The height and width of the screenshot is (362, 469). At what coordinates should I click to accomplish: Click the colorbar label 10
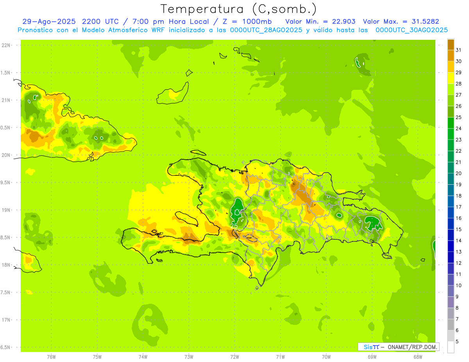[x=458, y=285]
